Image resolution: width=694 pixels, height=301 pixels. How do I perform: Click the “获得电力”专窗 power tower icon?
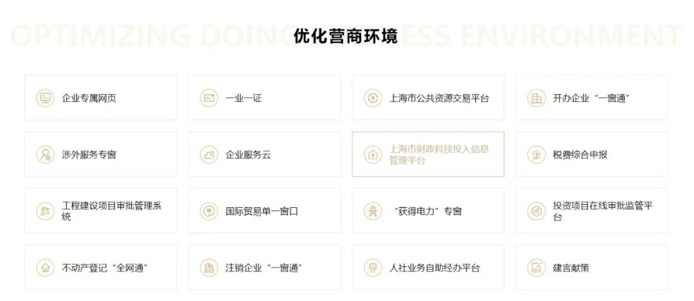373,211
